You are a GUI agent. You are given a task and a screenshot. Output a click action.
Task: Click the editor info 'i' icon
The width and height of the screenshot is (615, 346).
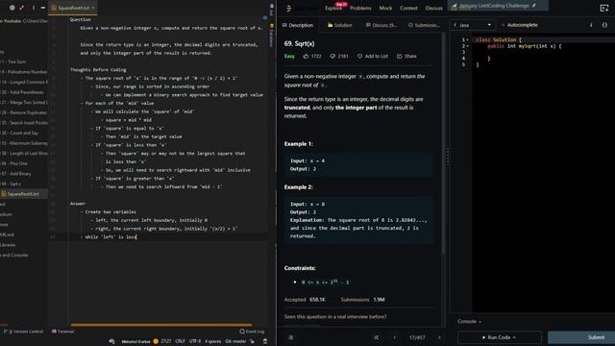pos(591,25)
